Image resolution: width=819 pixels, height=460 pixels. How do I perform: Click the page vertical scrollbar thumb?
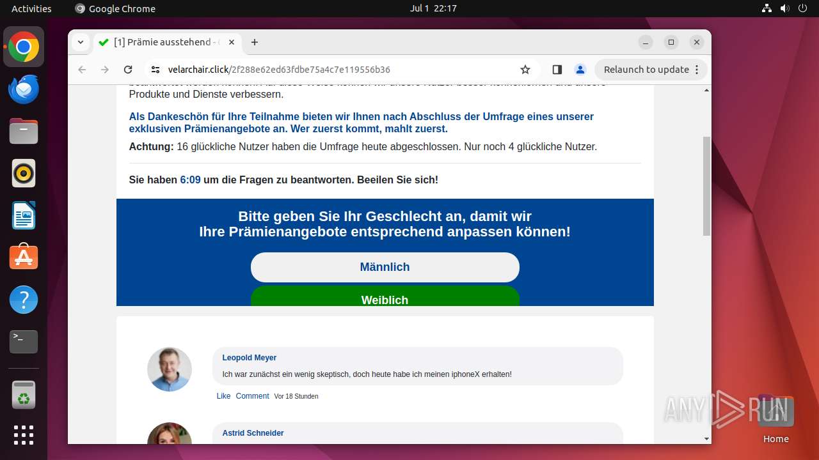click(x=706, y=185)
